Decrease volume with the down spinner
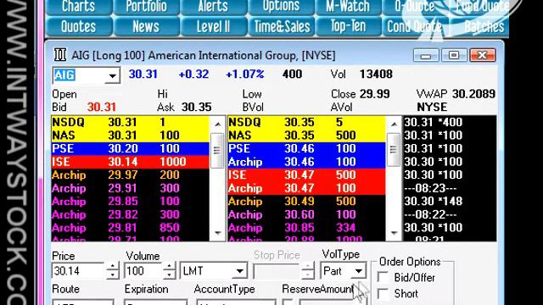 tap(169, 274)
